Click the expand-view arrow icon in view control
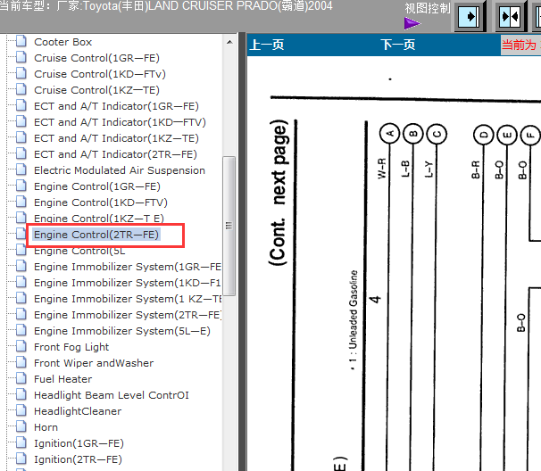 pos(469,16)
